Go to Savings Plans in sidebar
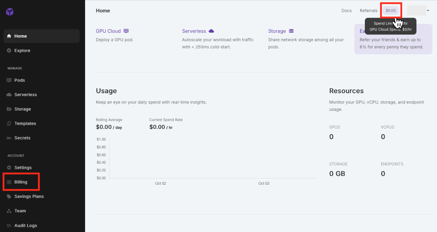 point(29,196)
